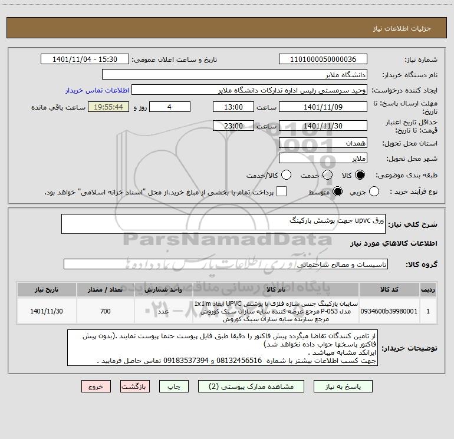Choose the جزیی purchase type radio
The image size is (454, 439).
(x=374, y=192)
